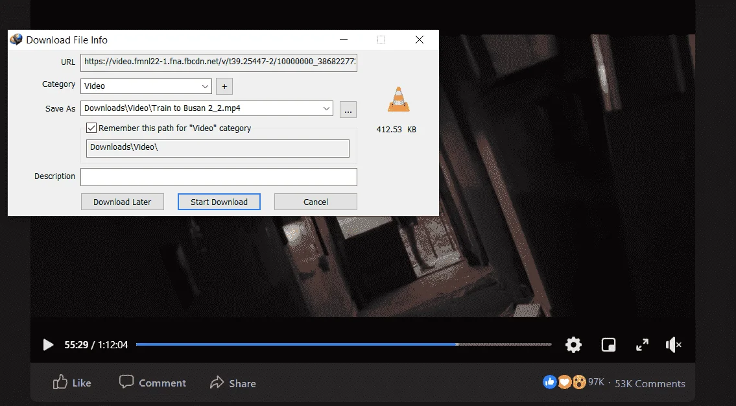The height and width of the screenshot is (406, 736).
Task: Close the Download File Info dialog
Action: (419, 40)
